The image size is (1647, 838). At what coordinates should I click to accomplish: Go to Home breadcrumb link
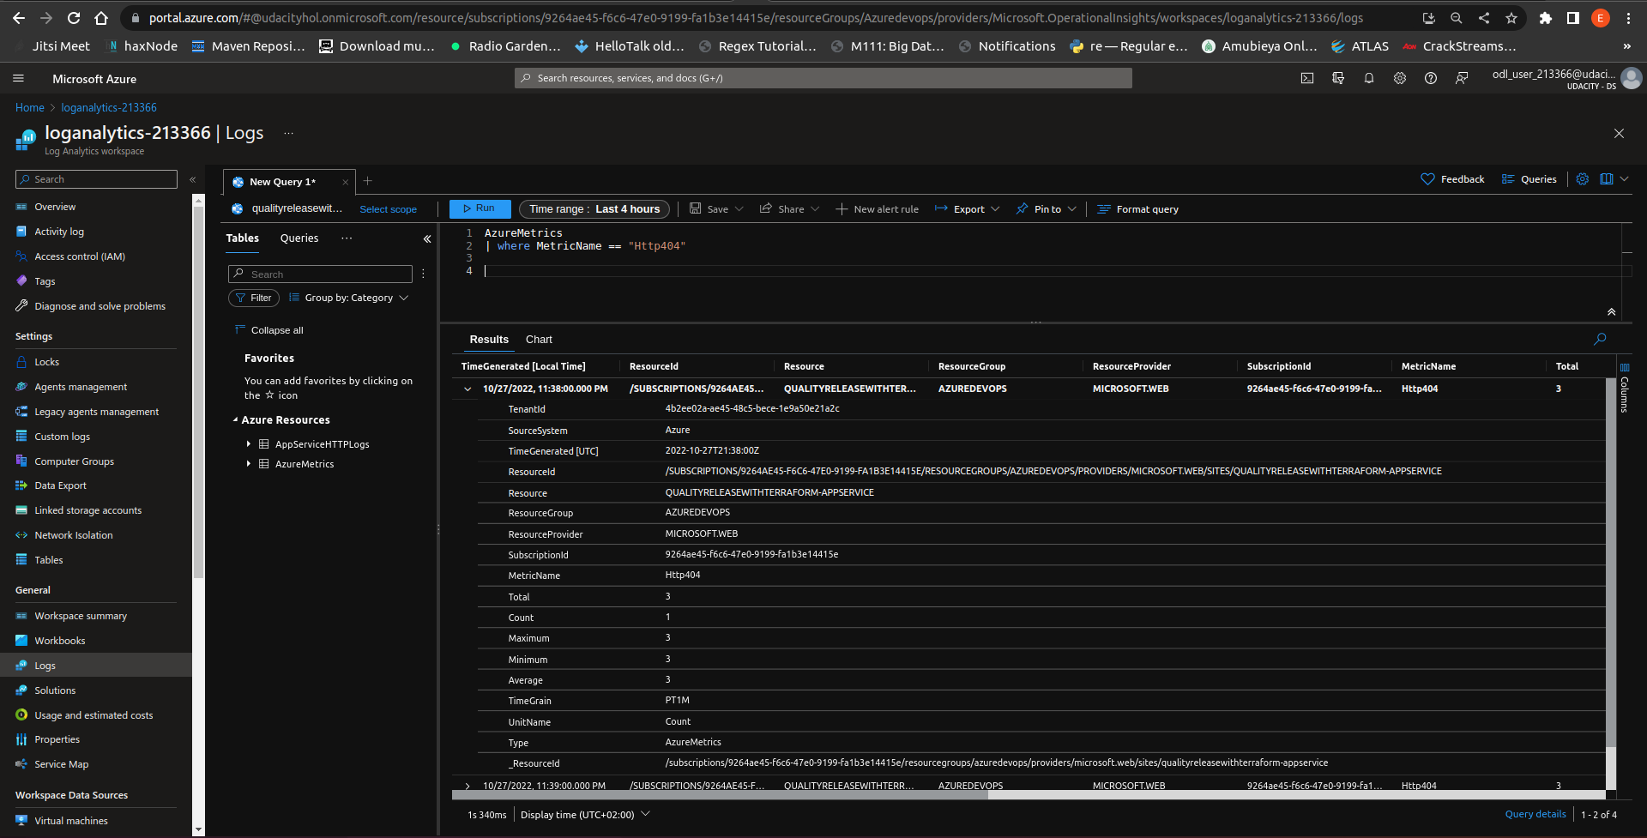30,107
